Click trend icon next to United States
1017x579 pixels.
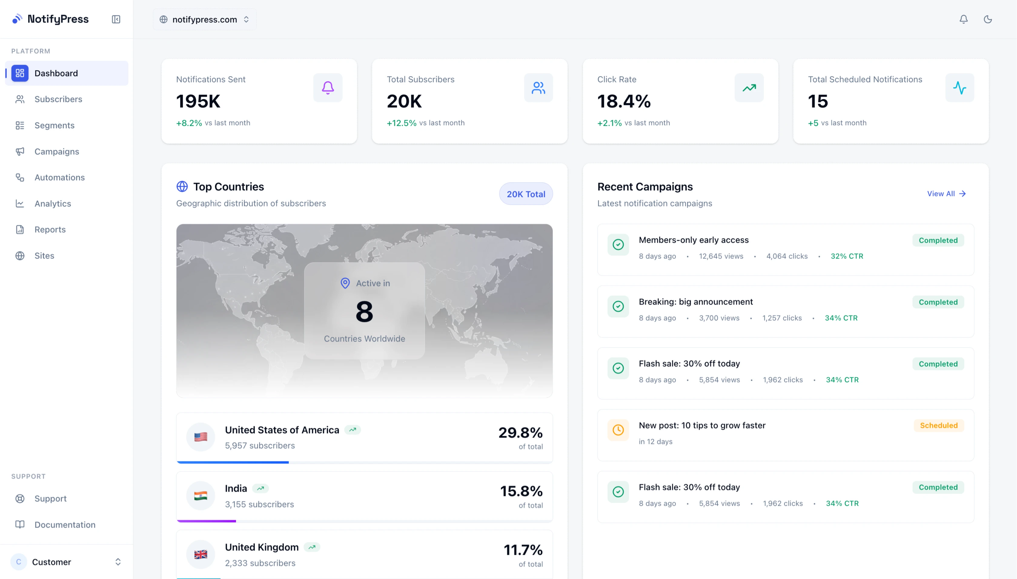[x=352, y=430]
